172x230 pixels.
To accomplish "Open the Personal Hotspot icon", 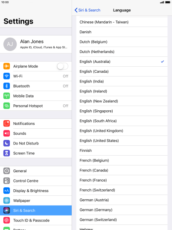I will [6, 106].
